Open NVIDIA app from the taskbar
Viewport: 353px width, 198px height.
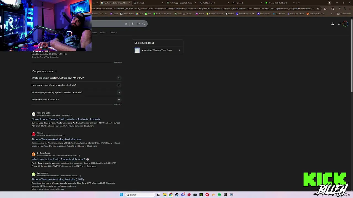click(x=201, y=195)
